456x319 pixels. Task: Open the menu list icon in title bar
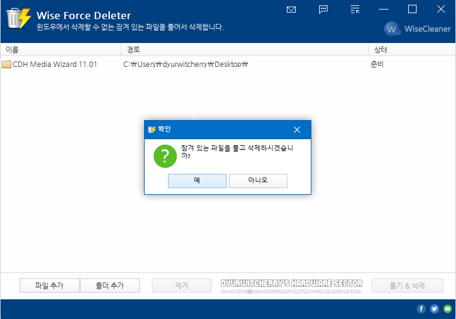point(355,10)
